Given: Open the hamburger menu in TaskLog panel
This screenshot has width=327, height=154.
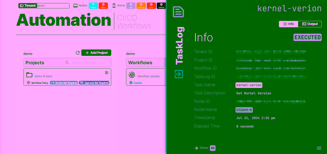Looking at the screenshot, I should [x=319, y=148].
